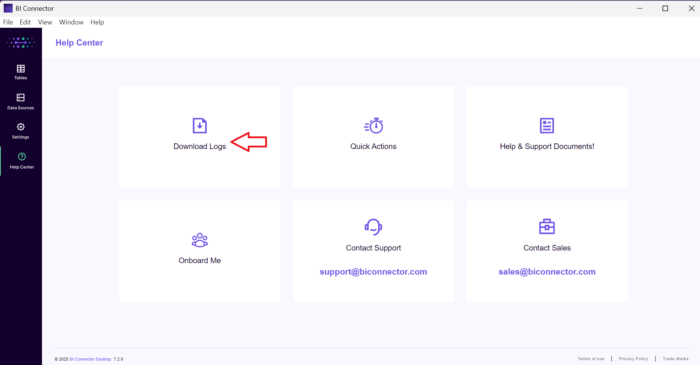This screenshot has height=365, width=700.
Task: Click the Contact Support heading text
Action: (x=374, y=248)
